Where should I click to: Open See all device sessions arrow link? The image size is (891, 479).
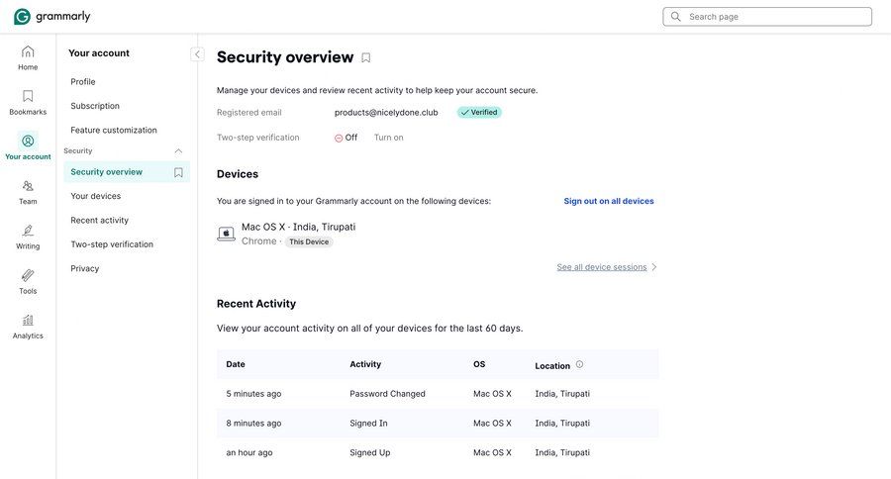607,267
